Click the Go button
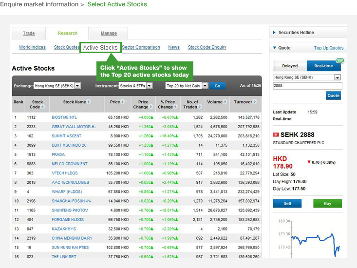The width and height of the screenshot is (357, 268). [217, 86]
